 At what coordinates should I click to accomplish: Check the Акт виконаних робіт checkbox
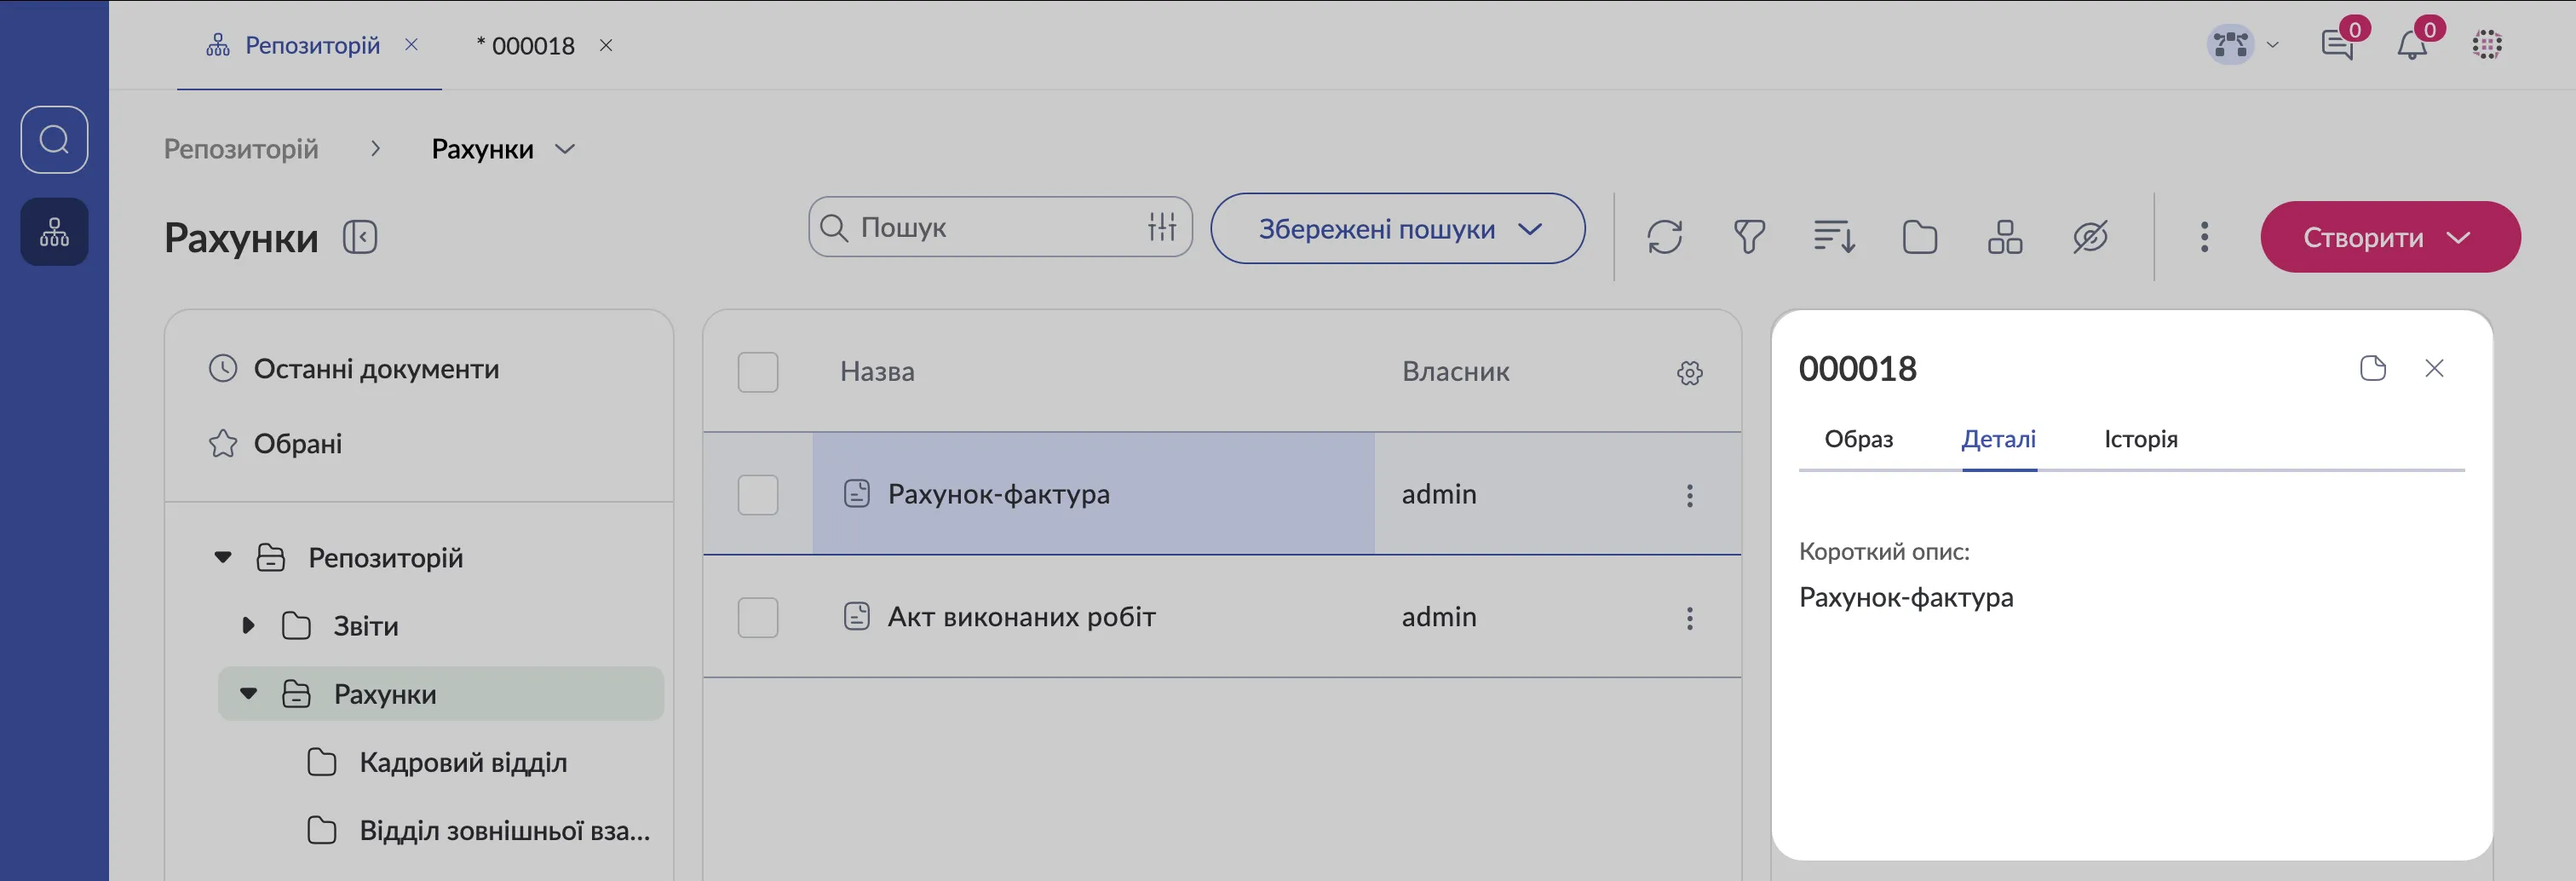(x=757, y=618)
